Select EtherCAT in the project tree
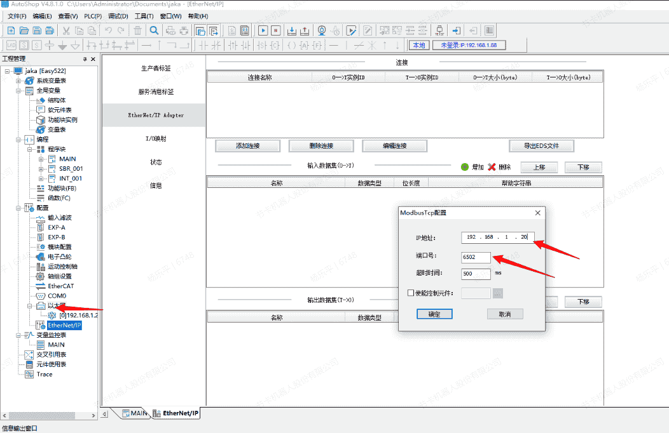 tap(61, 286)
